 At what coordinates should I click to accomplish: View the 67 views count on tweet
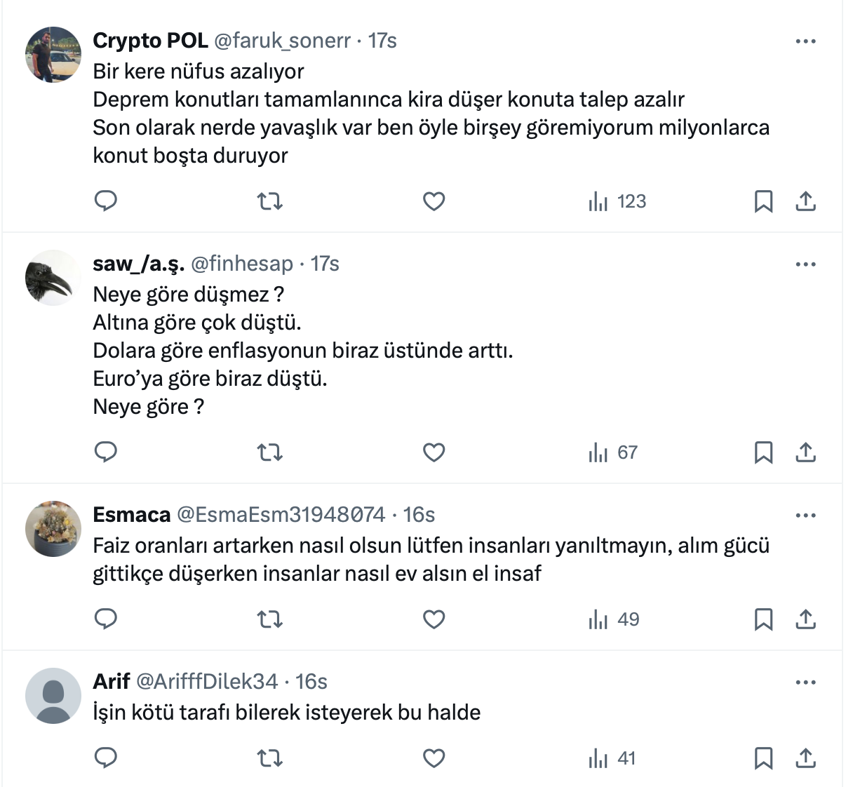point(613,453)
